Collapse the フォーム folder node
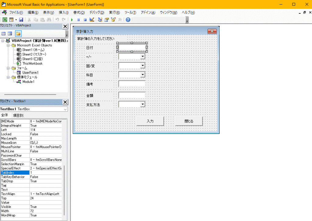 coord(8,68)
